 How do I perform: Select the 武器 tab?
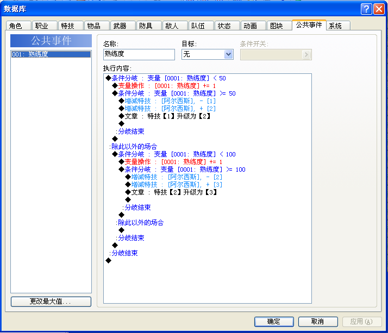(x=123, y=26)
